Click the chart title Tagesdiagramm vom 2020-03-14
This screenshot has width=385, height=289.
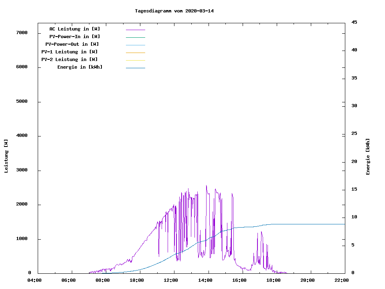click(174, 11)
